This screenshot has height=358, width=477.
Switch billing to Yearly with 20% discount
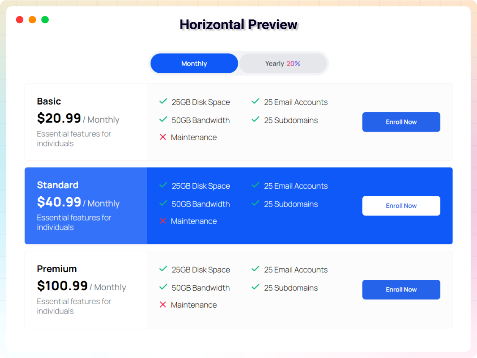pos(282,63)
